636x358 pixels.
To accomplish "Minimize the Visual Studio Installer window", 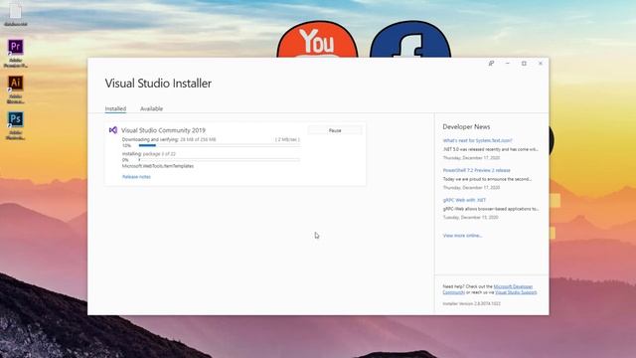I will pyautogui.click(x=508, y=64).
